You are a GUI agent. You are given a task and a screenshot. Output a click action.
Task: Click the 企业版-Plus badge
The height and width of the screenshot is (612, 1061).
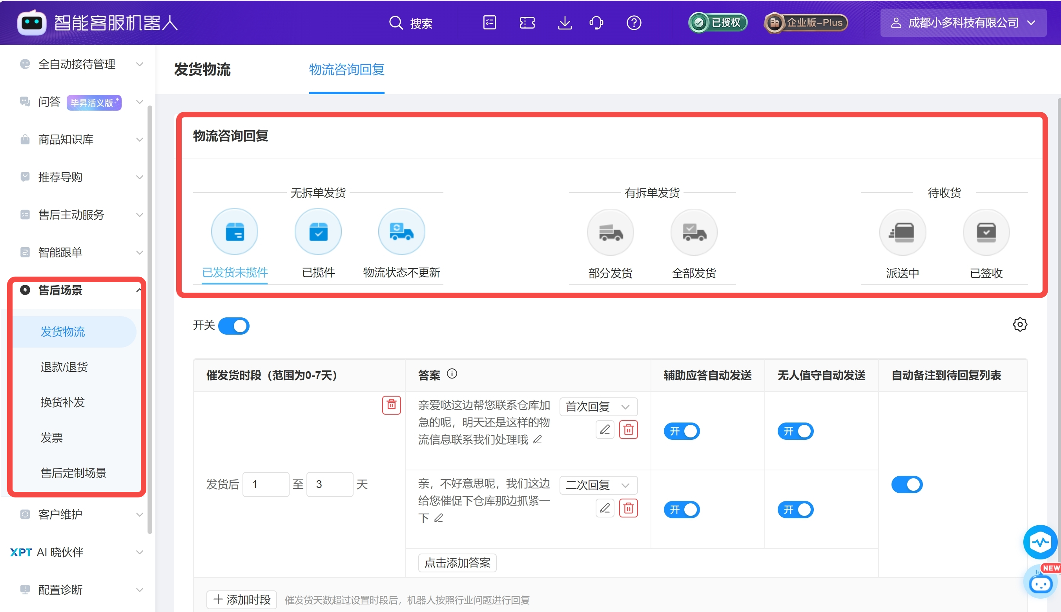coord(806,23)
